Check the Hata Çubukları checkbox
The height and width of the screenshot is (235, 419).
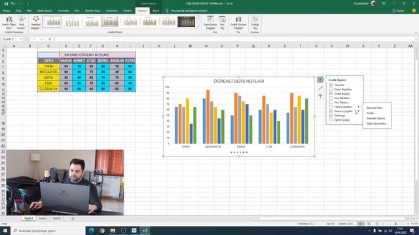coord(331,107)
